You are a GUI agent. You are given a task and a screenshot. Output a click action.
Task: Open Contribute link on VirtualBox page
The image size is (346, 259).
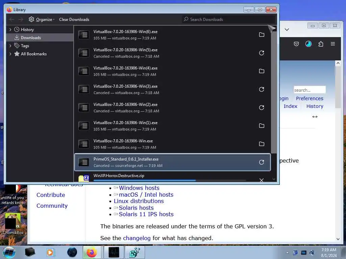pyautogui.click(x=51, y=195)
